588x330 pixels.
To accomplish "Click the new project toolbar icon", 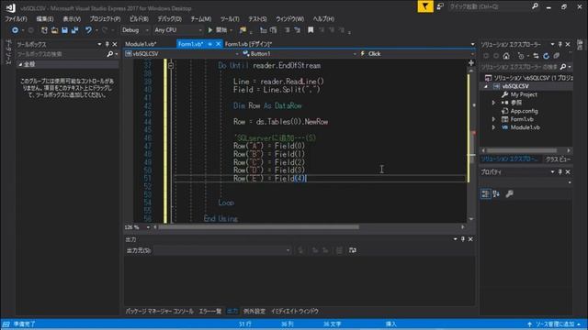I will 44,30.
